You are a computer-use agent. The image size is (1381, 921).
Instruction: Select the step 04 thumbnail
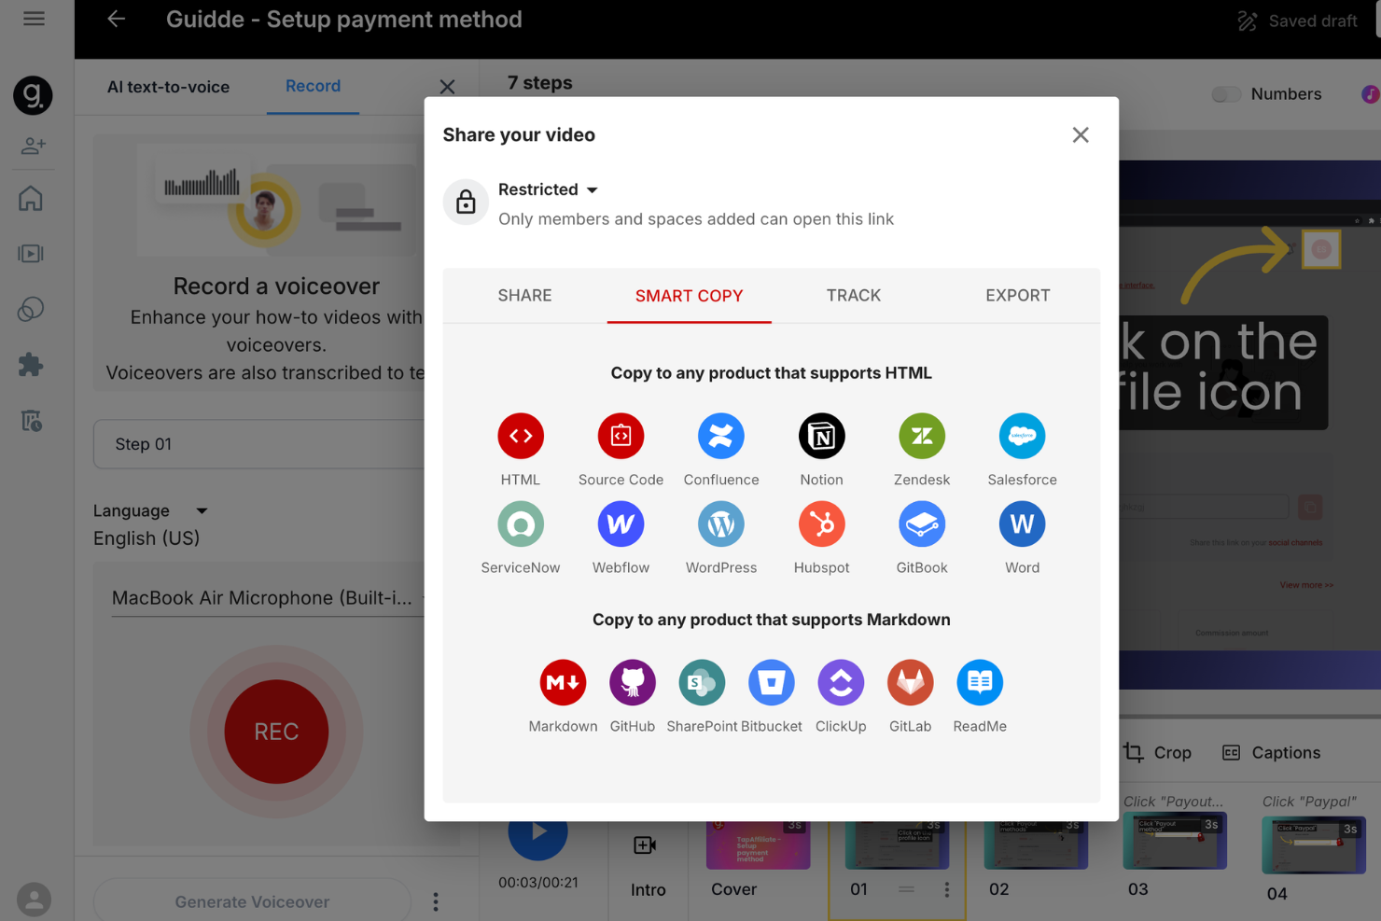pos(1313,844)
